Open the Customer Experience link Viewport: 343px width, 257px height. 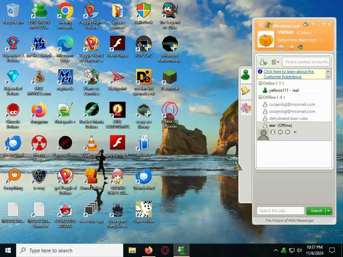pos(289,74)
